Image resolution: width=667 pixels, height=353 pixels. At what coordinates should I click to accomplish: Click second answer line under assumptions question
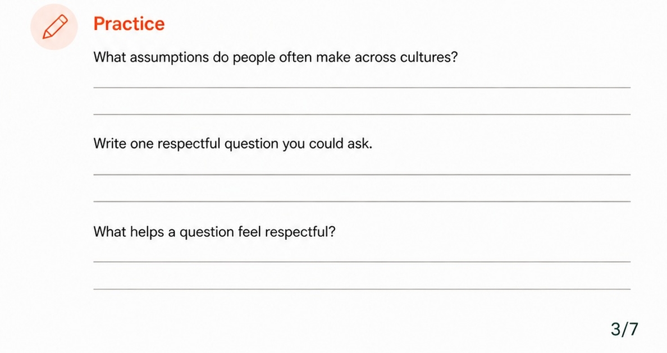[362, 114]
